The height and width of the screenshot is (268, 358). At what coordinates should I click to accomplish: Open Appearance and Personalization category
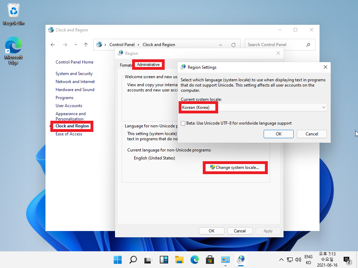tap(71, 116)
